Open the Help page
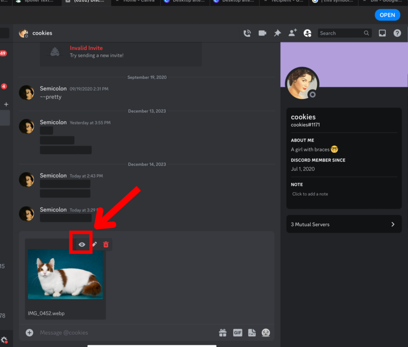Screen dimensions: 408x347 [397, 33]
